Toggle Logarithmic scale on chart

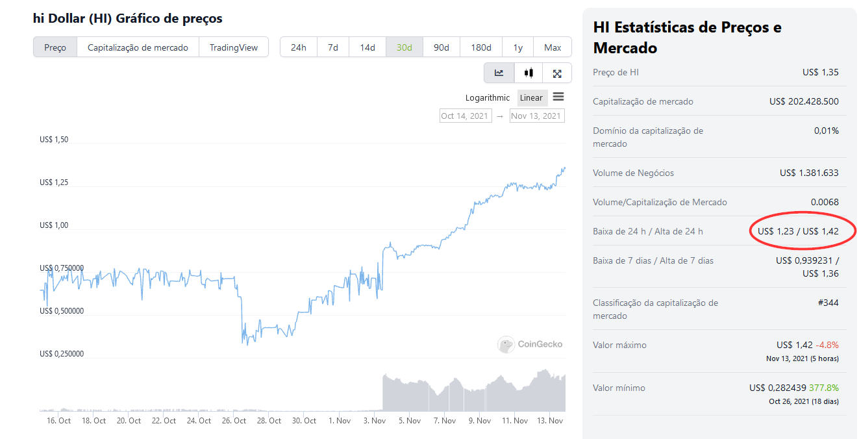tap(488, 98)
